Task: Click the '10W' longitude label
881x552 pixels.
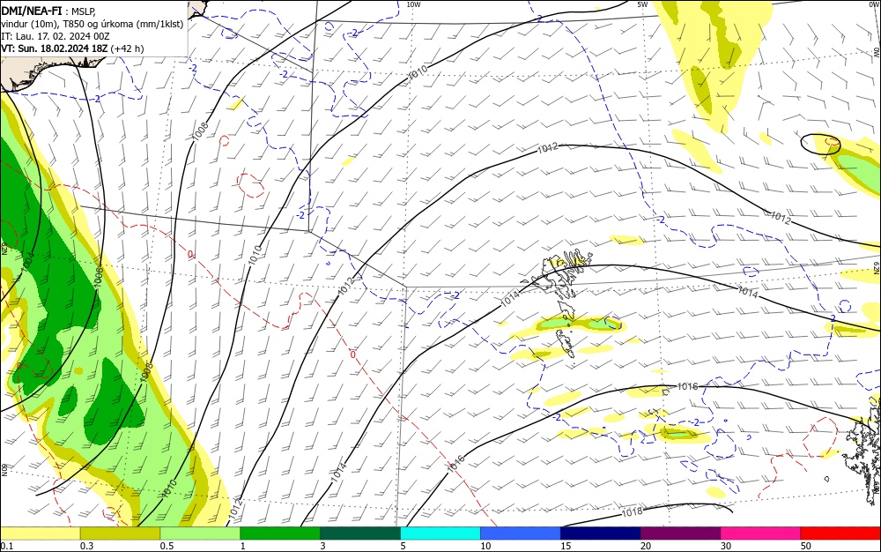Action: click(413, 4)
